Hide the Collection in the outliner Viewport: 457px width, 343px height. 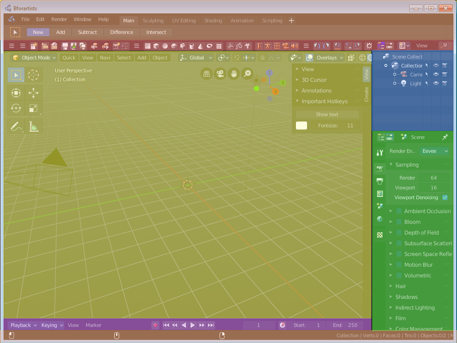point(436,66)
